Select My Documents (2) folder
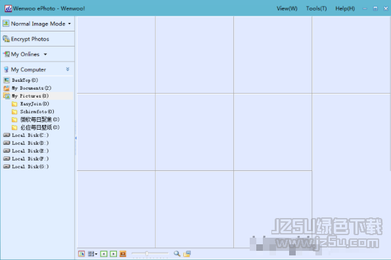391x260 pixels. [x=32, y=88]
